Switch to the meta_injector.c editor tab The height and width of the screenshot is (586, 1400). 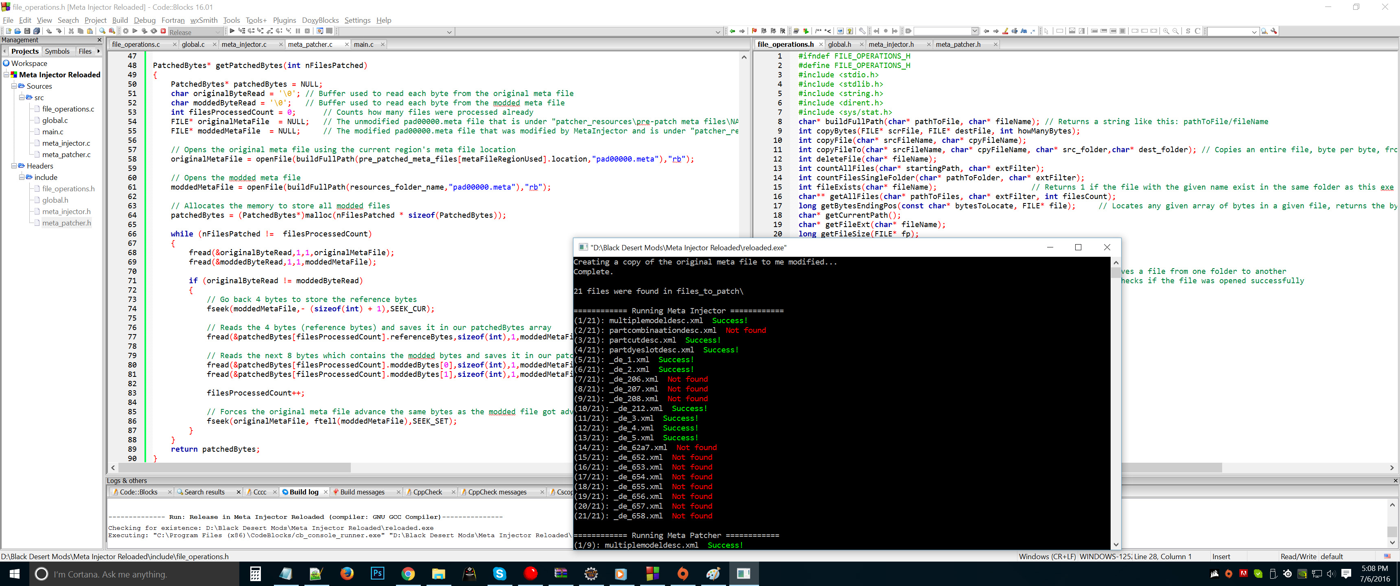click(244, 45)
